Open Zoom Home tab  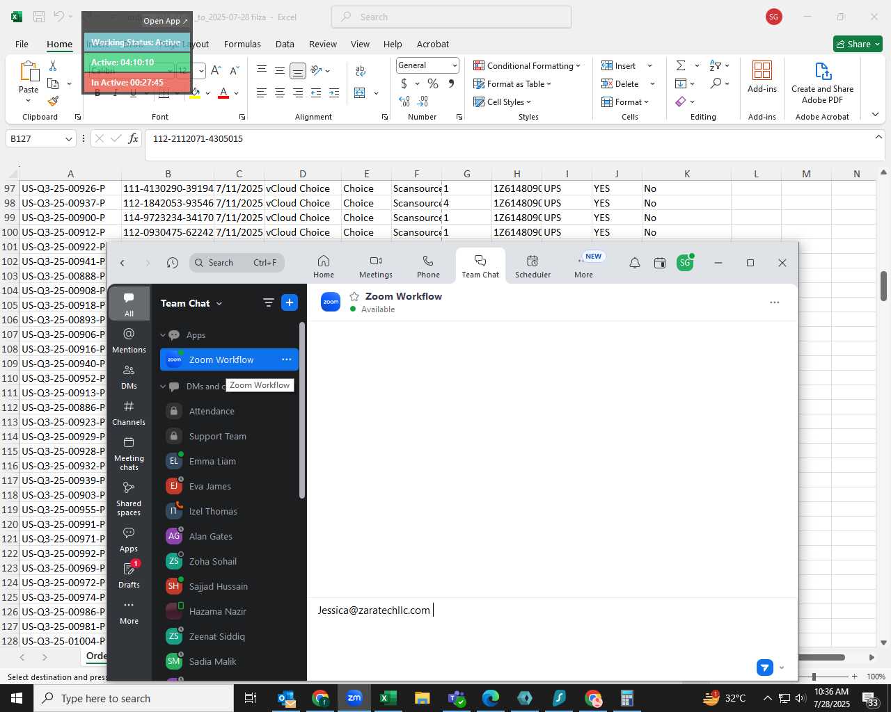pyautogui.click(x=323, y=266)
